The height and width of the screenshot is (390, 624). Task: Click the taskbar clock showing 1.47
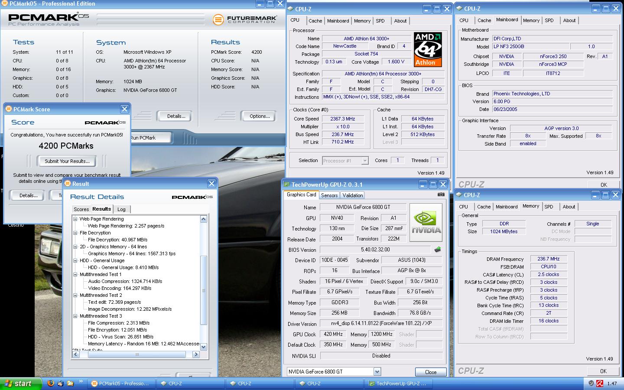[612, 383]
